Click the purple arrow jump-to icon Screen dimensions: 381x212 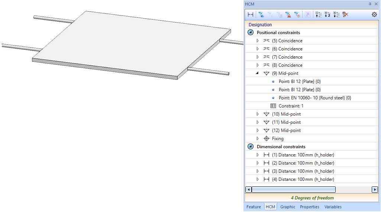coord(308,14)
